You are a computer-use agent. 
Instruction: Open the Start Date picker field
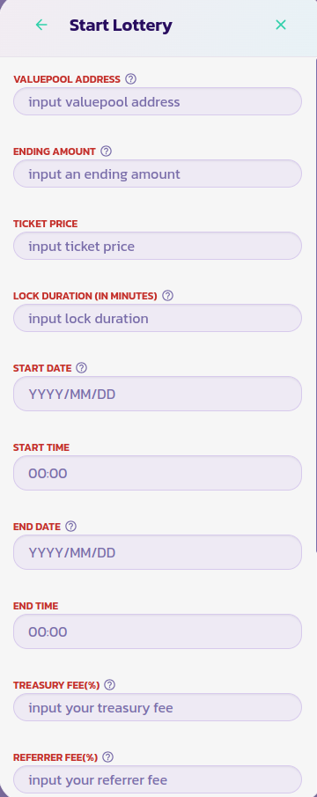click(158, 394)
